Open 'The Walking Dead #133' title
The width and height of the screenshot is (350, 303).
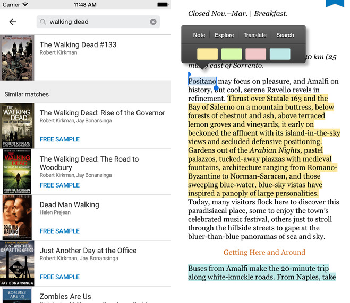[78, 44]
